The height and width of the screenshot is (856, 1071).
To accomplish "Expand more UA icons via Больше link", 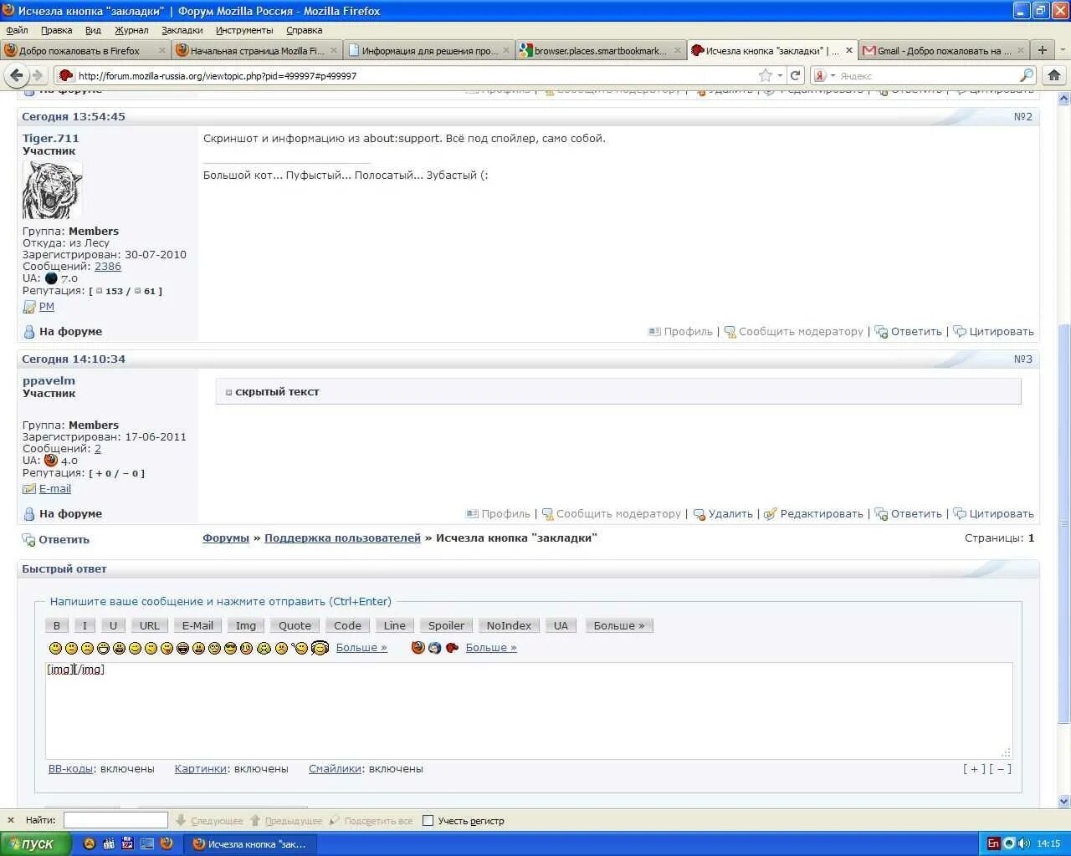I will [490, 647].
